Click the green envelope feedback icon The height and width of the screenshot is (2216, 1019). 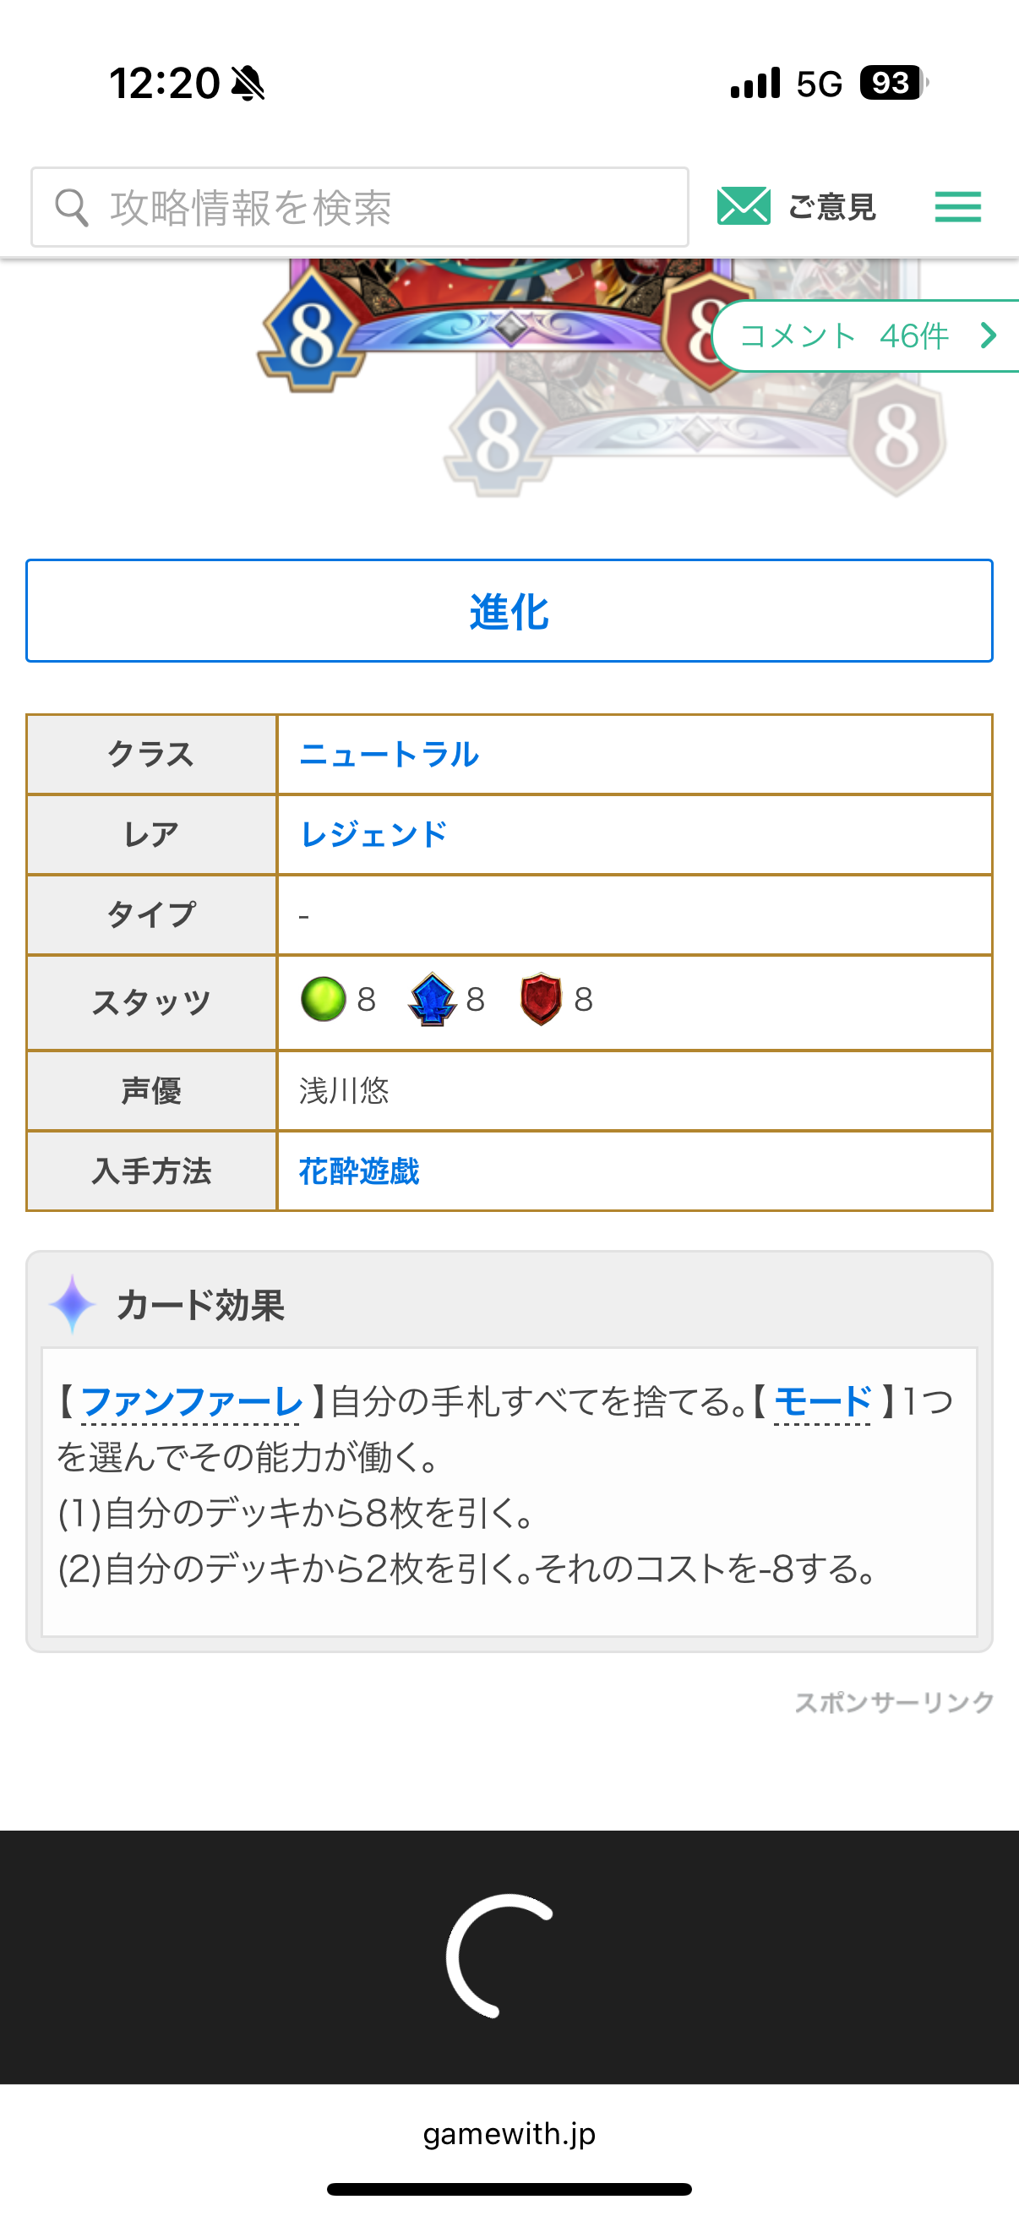(x=743, y=206)
